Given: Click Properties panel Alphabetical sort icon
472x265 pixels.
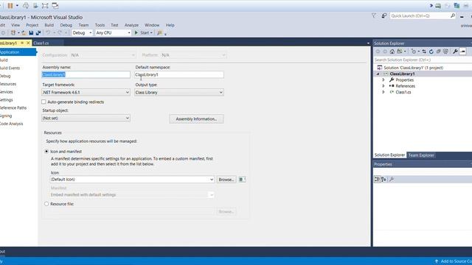Looking at the screenshot, I should [x=383, y=180].
